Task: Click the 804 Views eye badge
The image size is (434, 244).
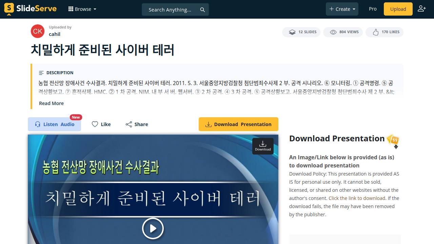Action: coord(343,32)
